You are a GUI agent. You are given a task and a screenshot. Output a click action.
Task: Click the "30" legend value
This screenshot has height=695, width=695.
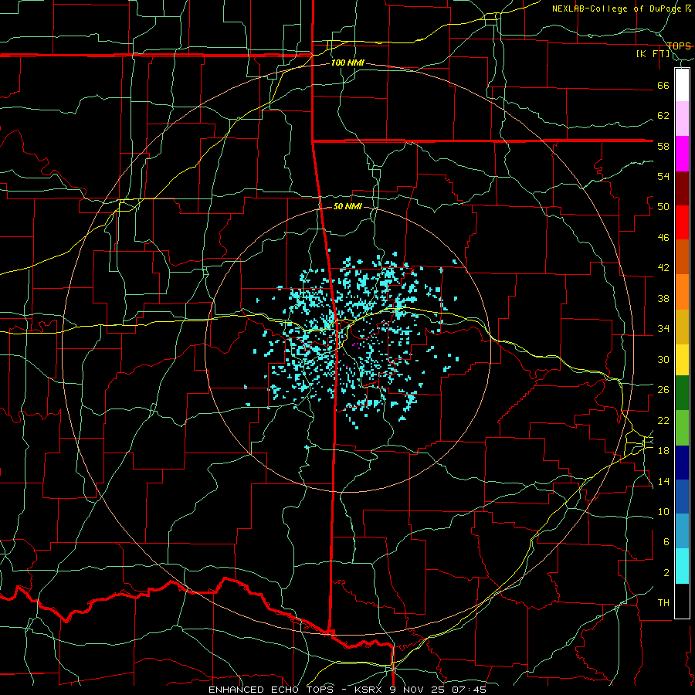(x=663, y=359)
